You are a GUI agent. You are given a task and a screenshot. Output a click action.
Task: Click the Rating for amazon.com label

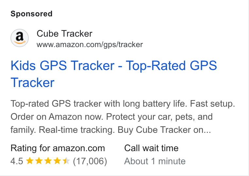tap(58, 148)
